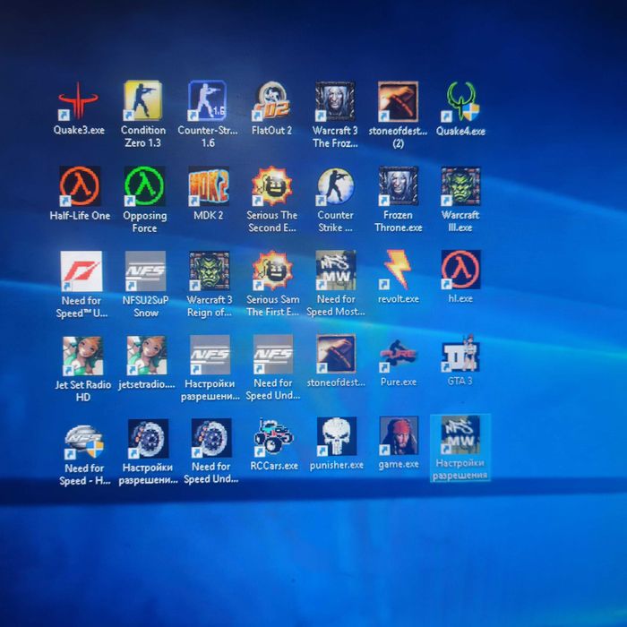
Task: Select the Opposing Force icon
Action: [144, 185]
